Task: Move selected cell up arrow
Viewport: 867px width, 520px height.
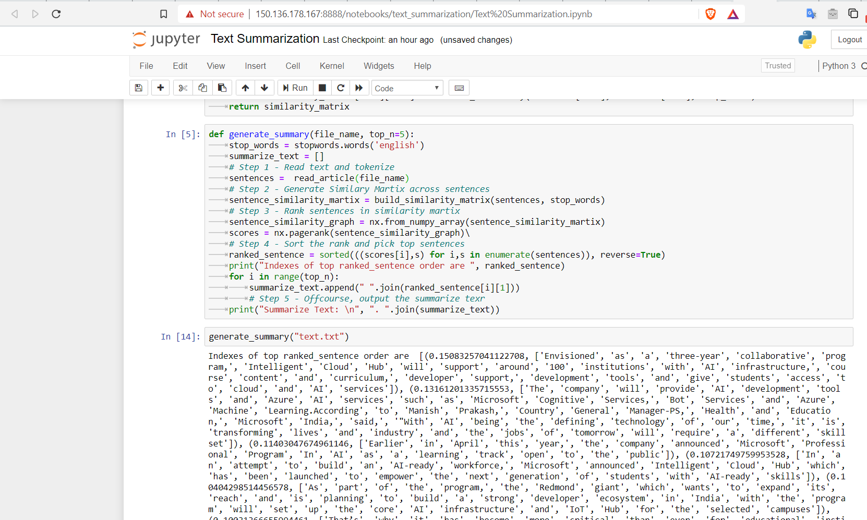Action: pyautogui.click(x=245, y=88)
